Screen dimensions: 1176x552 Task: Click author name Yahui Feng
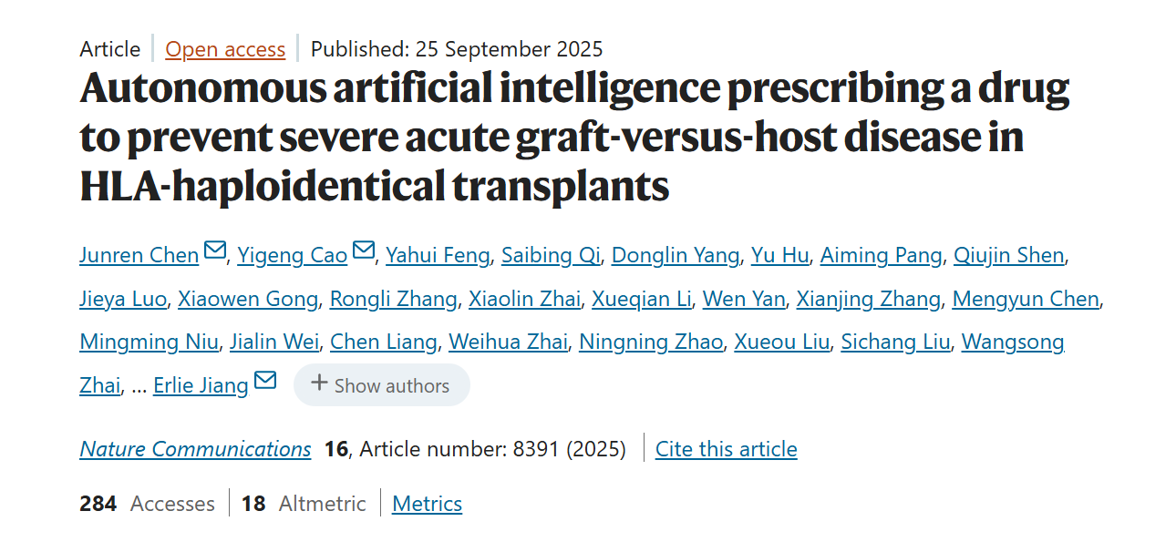tap(438, 256)
